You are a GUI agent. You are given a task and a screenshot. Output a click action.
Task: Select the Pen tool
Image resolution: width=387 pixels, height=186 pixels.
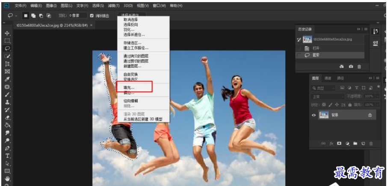7,148
